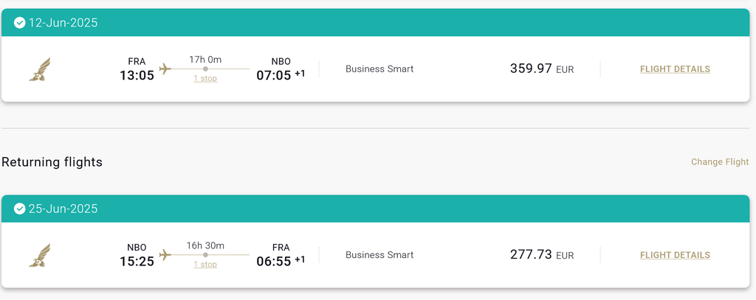Click Business Smart on the outbound flight

(x=379, y=69)
